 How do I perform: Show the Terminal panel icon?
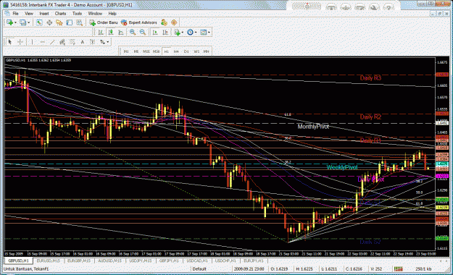(x=70, y=22)
